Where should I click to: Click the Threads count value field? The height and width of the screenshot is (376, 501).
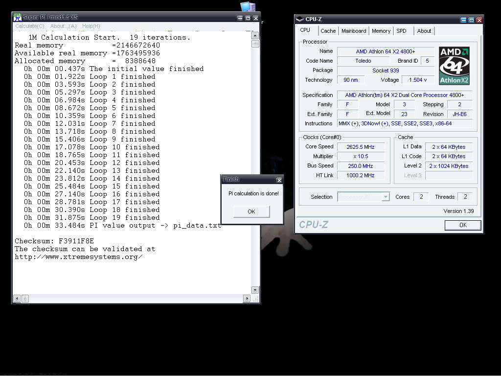[465, 197]
